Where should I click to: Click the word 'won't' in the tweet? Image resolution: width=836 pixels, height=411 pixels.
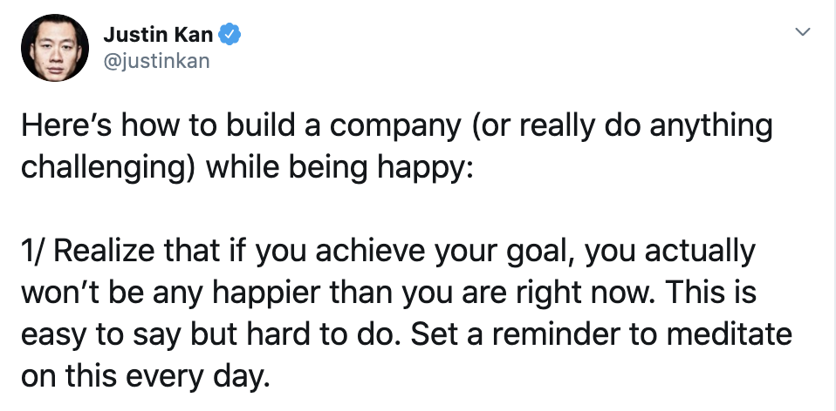pyautogui.click(x=58, y=293)
